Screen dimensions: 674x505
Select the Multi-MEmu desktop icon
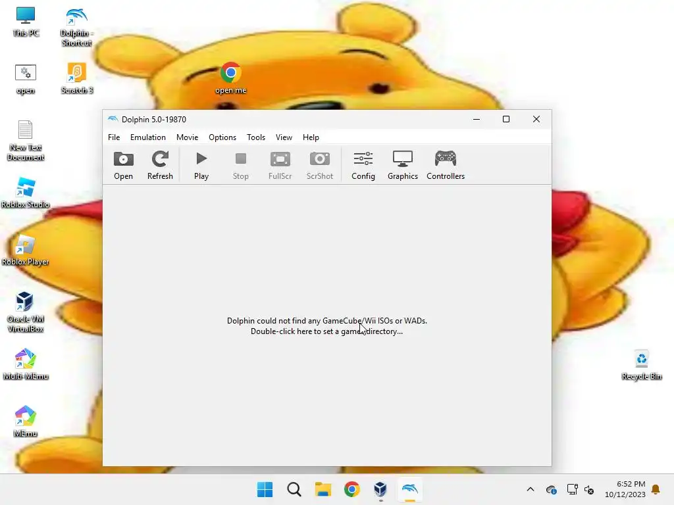26,364
